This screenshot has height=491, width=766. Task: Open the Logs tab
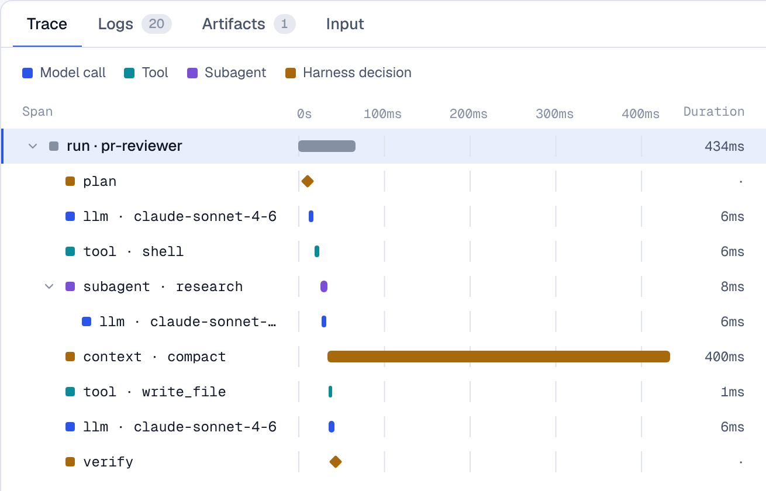134,24
